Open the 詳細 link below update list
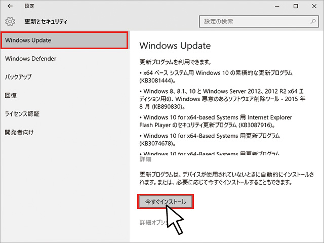 point(145,159)
